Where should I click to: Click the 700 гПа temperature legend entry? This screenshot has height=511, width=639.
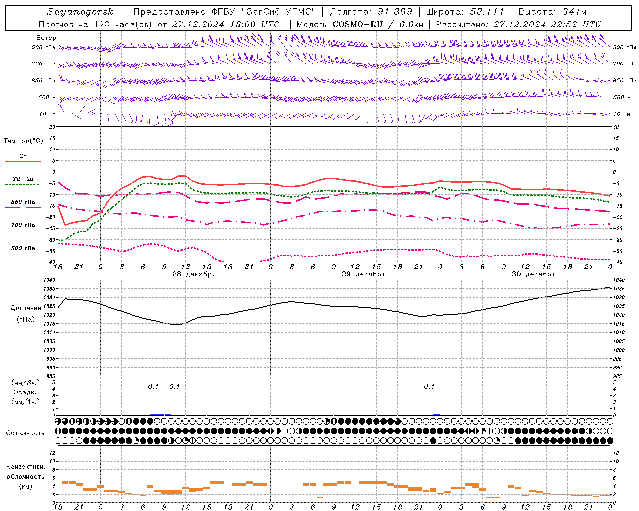click(23, 225)
